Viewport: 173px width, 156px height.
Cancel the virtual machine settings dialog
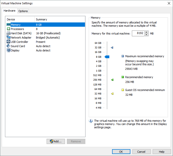(141, 152)
